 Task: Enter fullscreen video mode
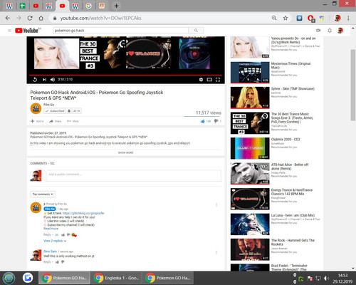pyautogui.click(x=218, y=80)
